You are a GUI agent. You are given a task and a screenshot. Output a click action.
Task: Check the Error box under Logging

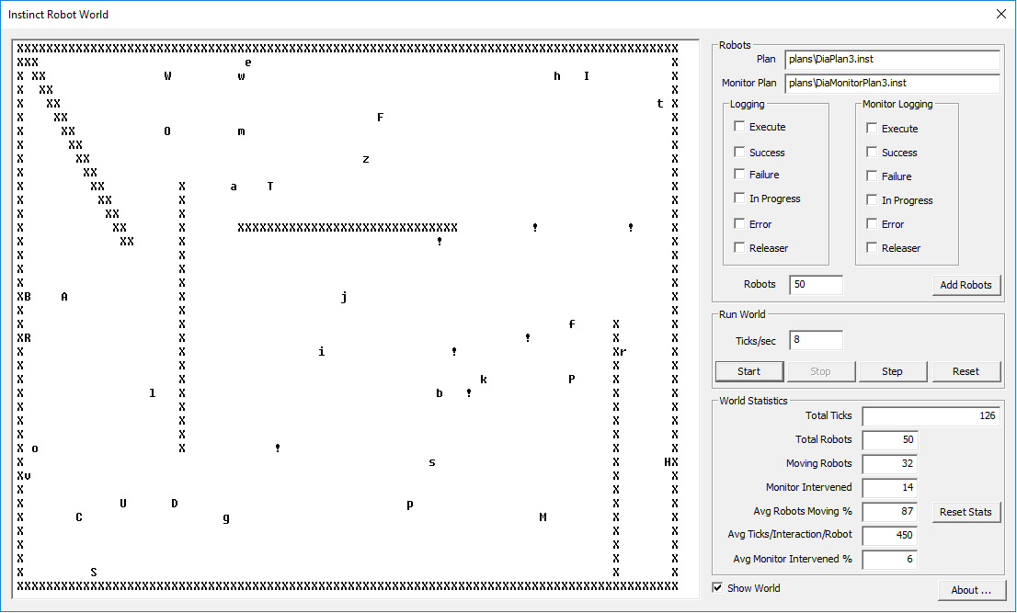740,224
